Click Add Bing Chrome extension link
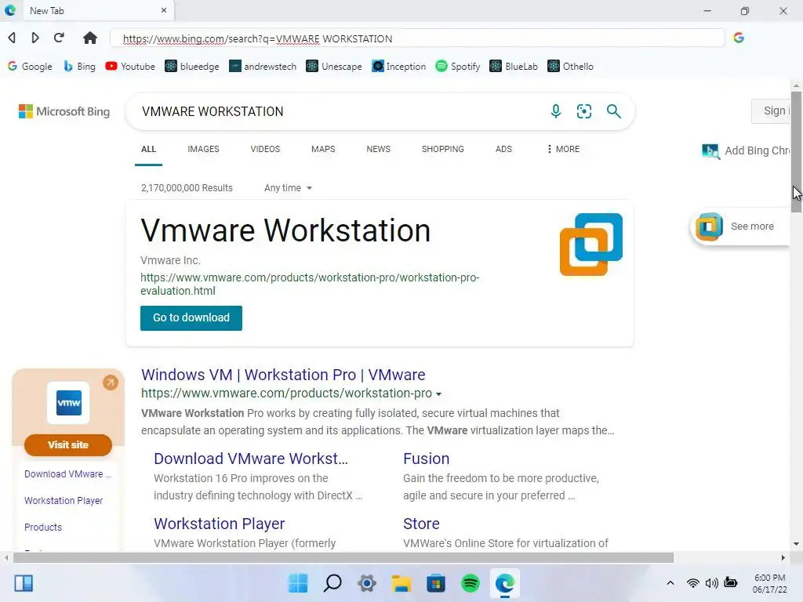803x602 pixels. click(x=746, y=150)
